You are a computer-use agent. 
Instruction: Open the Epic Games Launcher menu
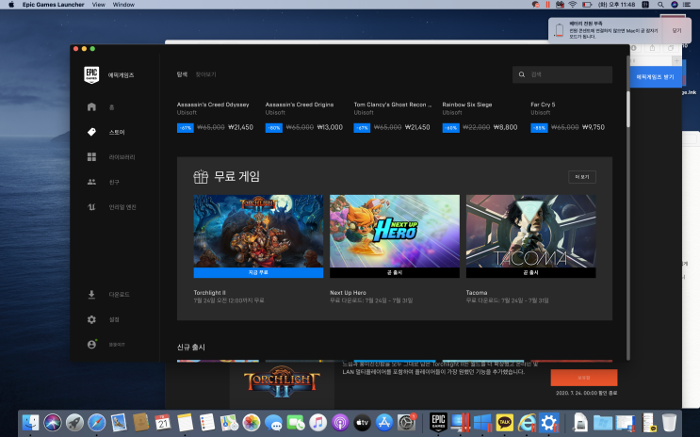(x=53, y=5)
